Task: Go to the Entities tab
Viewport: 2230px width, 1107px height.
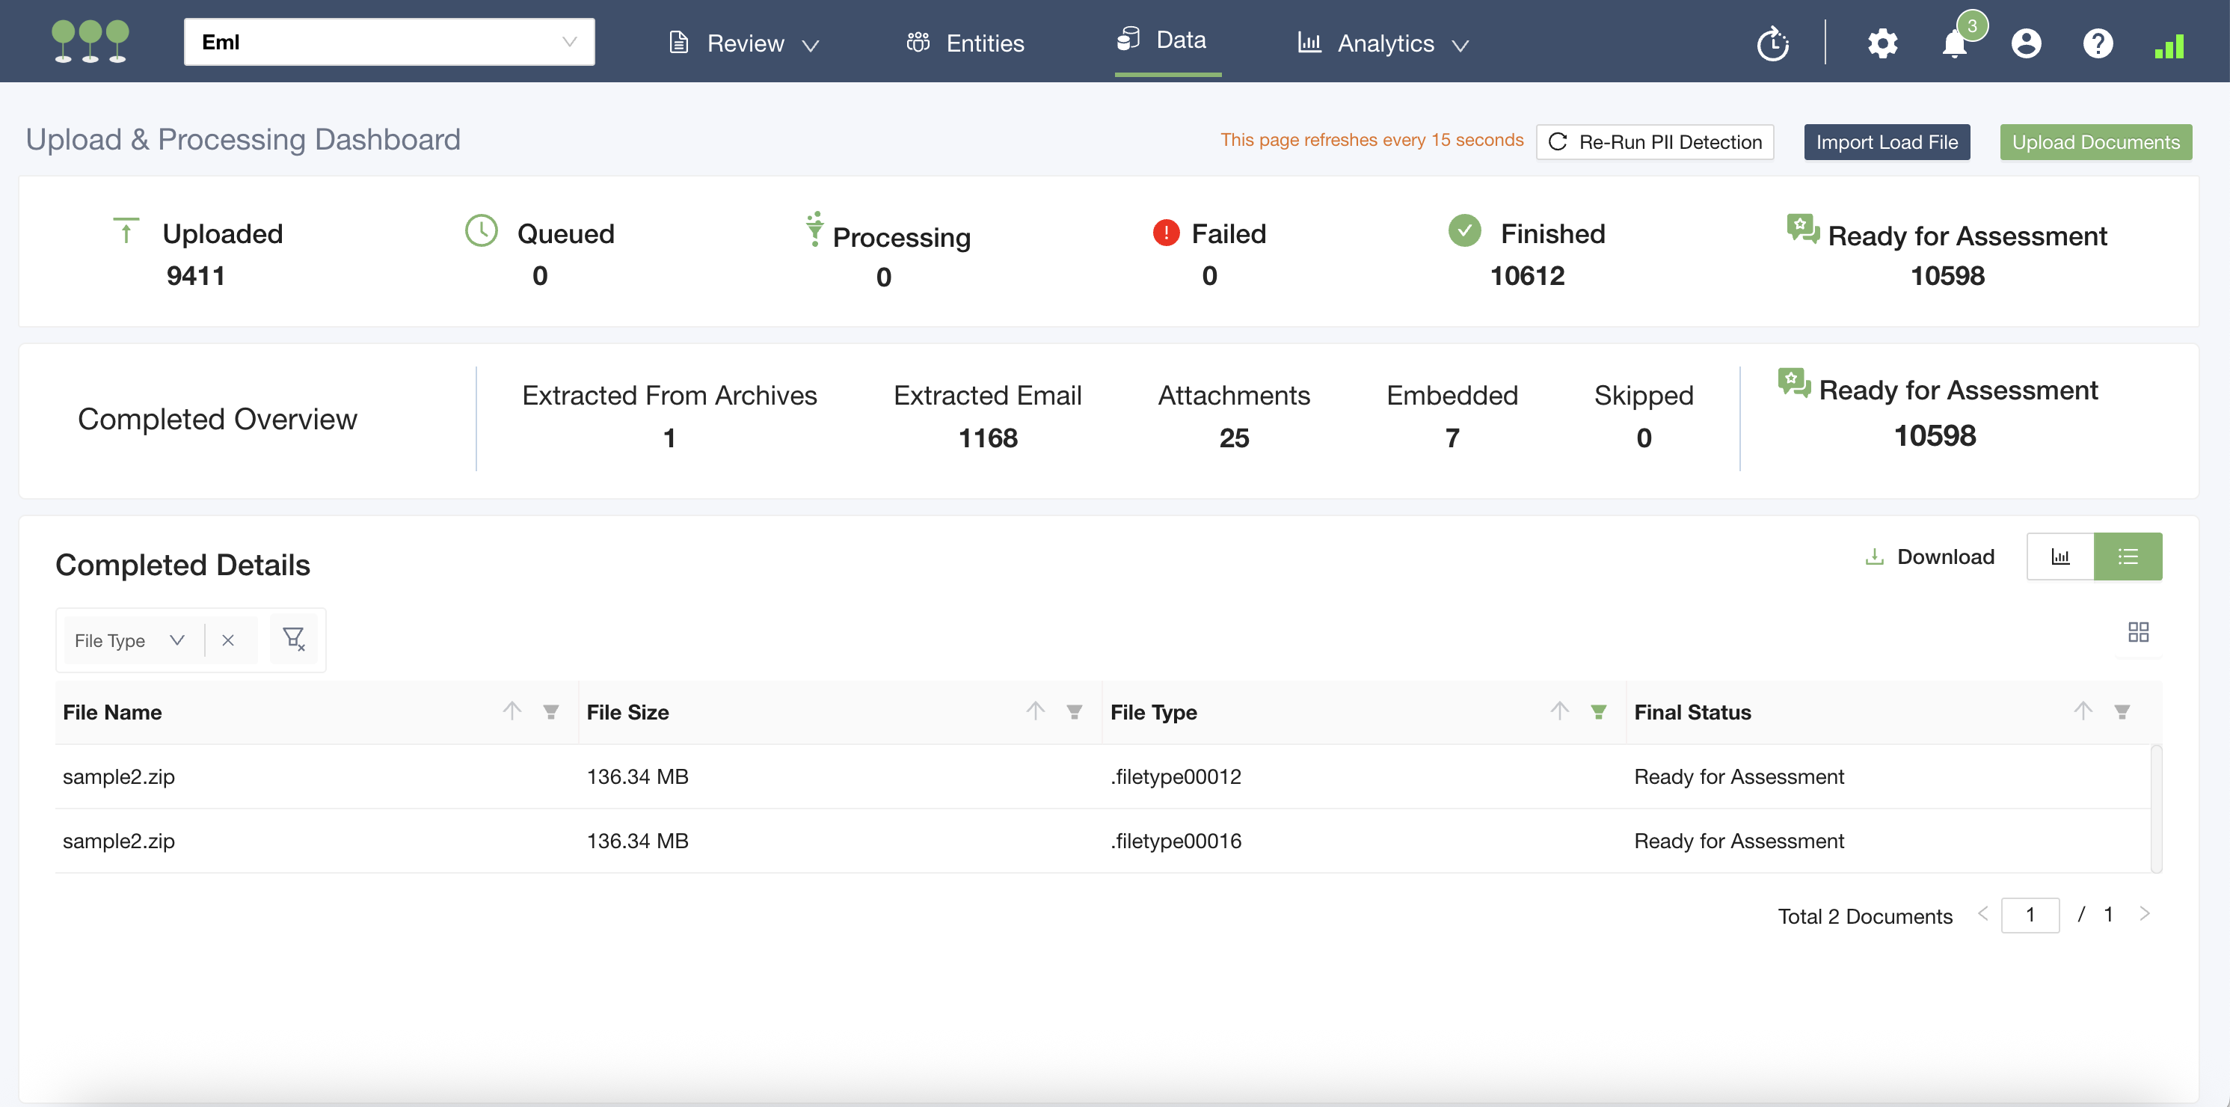Action: pos(965,43)
